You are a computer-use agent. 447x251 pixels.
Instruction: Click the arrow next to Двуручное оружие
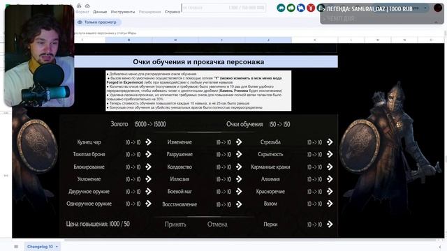148,192
